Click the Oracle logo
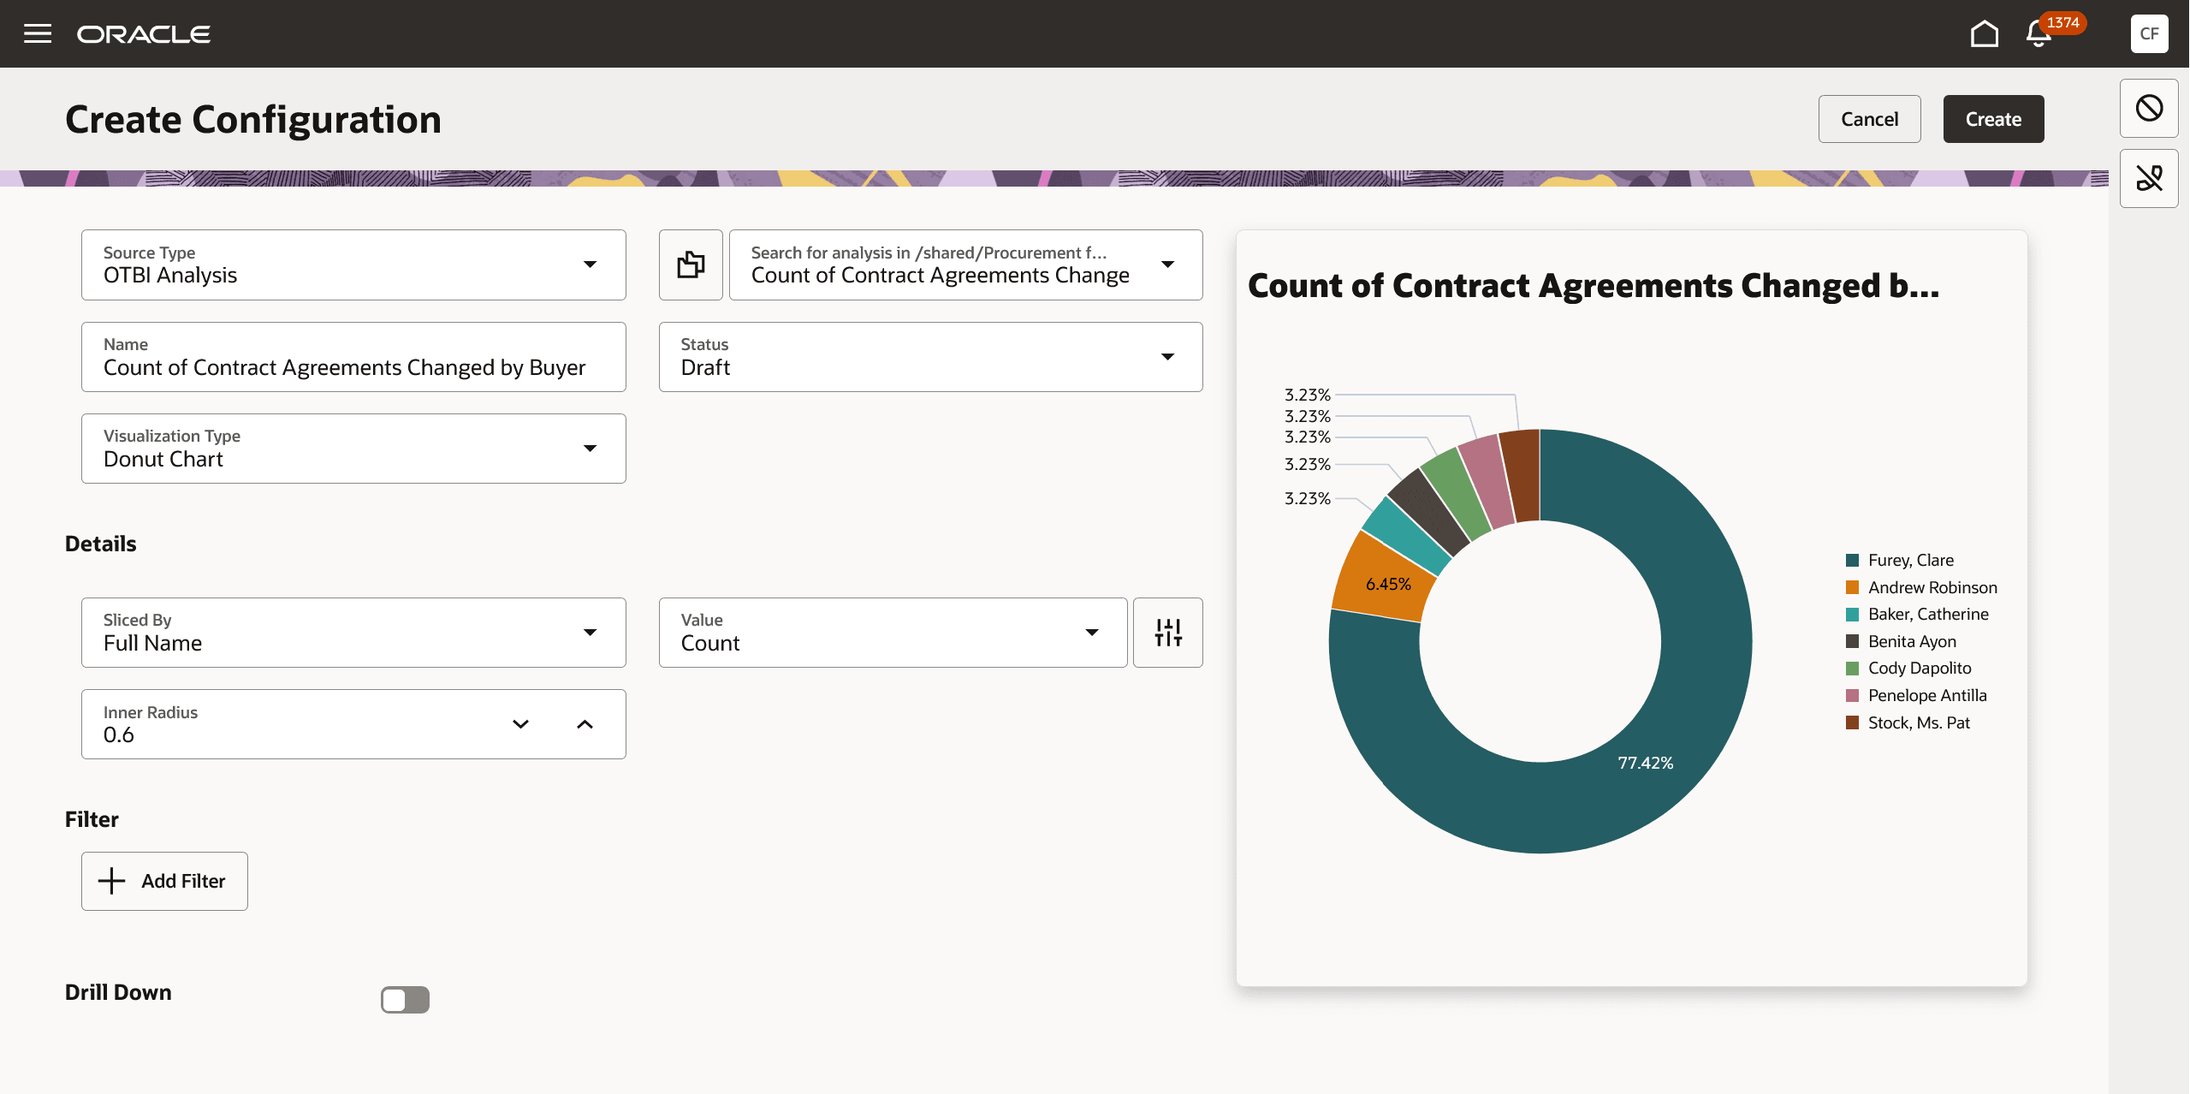 click(143, 33)
